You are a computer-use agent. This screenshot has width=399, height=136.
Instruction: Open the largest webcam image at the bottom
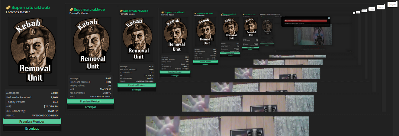tap(227, 126)
